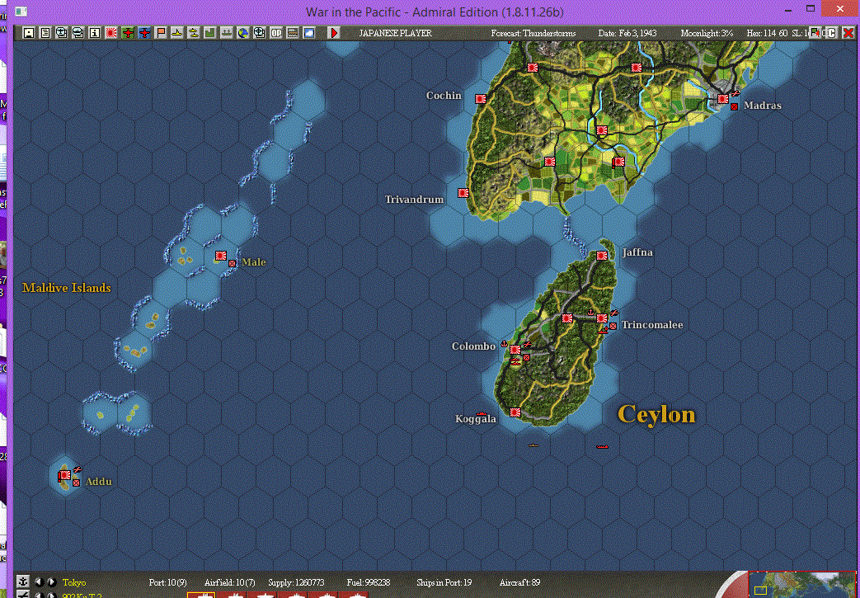Screen dimensions: 860x598
Task: Click the orange ship marker south of Koggala
Action: (533, 445)
